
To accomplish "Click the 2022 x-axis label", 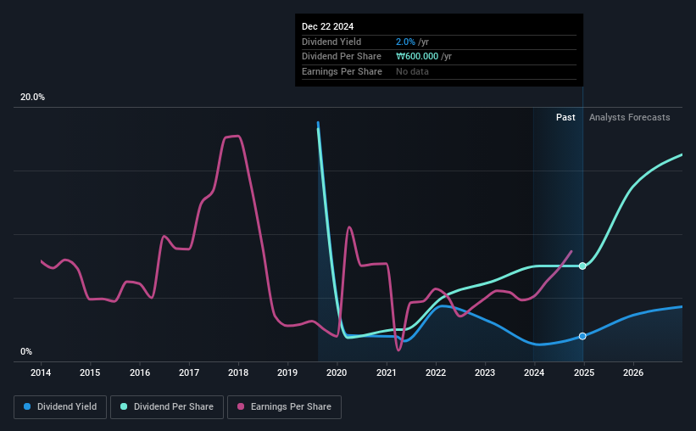I will (436, 372).
